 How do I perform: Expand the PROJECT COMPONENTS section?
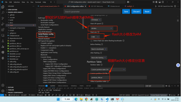tap(15, 93)
